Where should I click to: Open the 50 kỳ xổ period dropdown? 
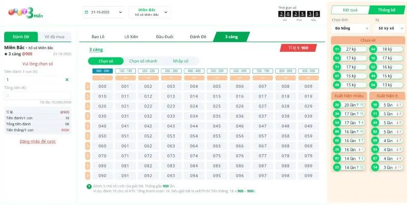(390, 28)
